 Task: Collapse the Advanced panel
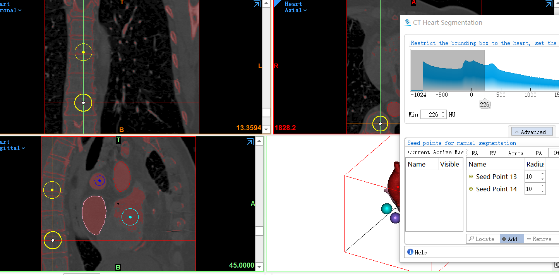[532, 132]
